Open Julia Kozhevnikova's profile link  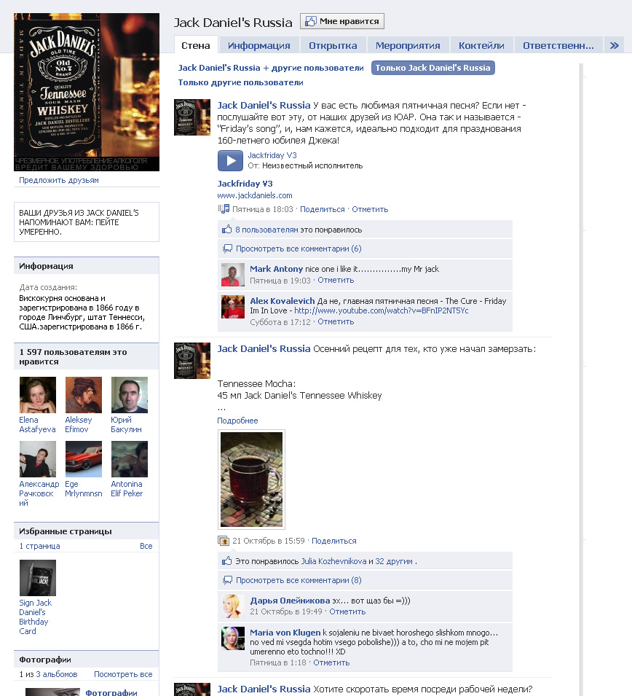(x=333, y=561)
